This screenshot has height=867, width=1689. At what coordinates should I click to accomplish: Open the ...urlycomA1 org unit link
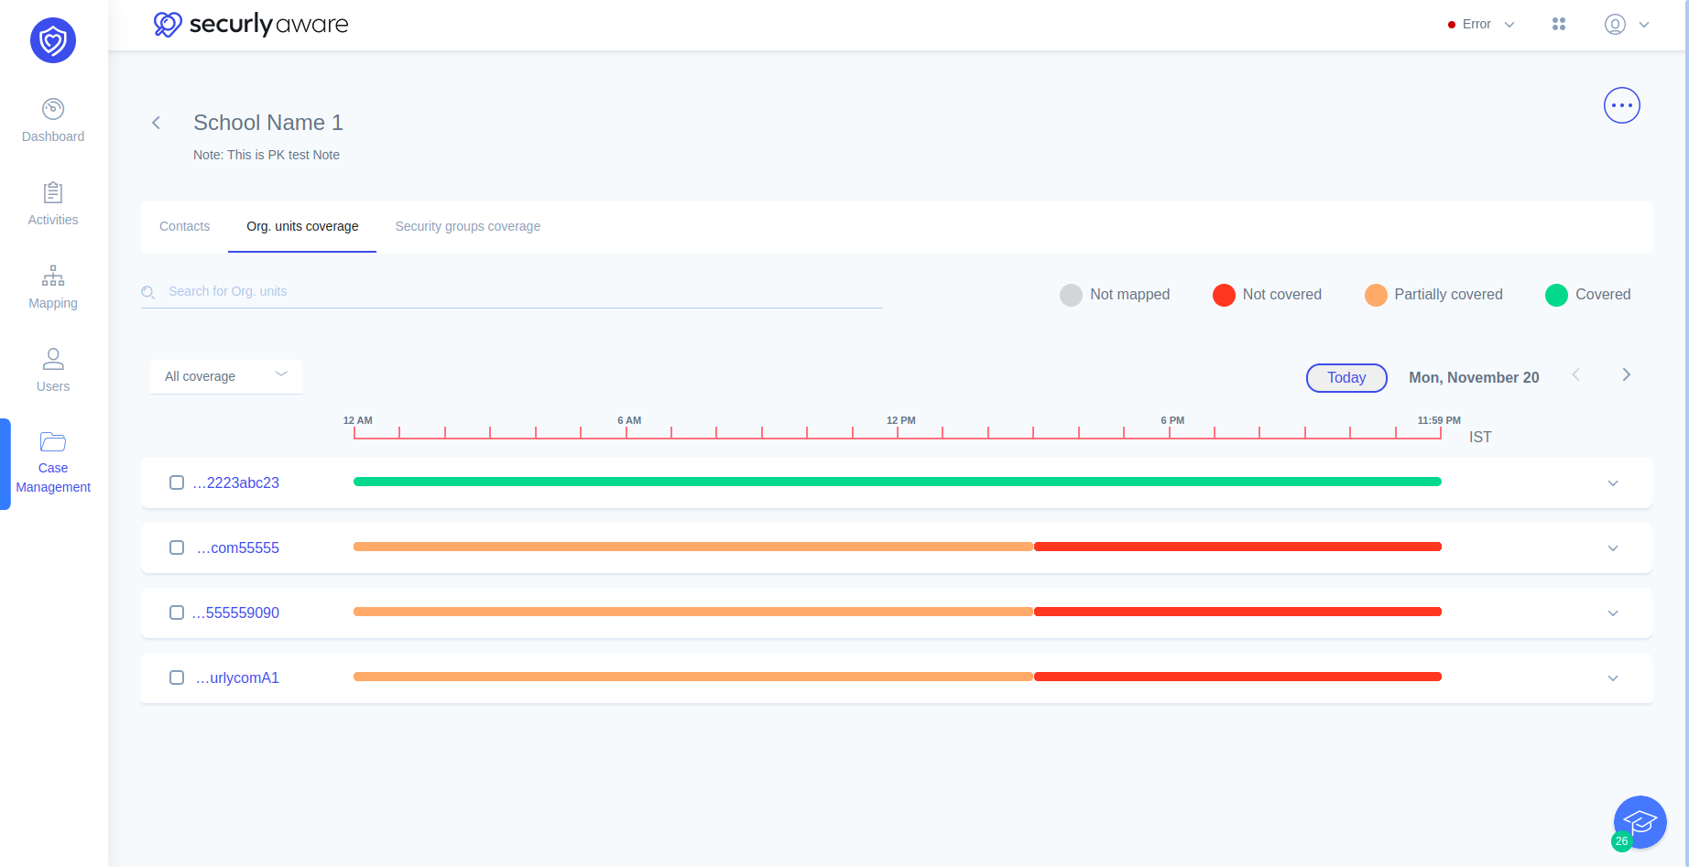[237, 677]
